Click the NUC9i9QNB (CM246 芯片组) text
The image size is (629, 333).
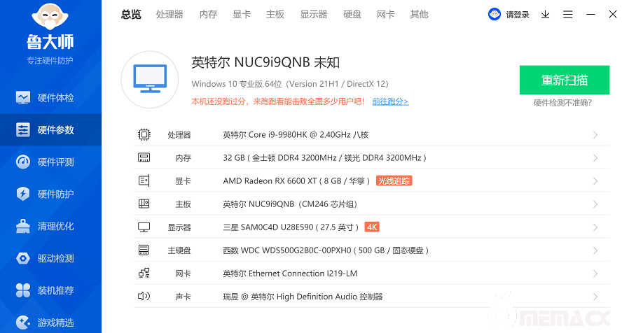(x=289, y=204)
